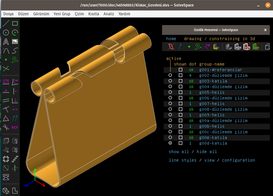Select the extrude tool at toolbar bottom
Image resolution: width=273 pixels, height=196 pixels.
click(6, 141)
